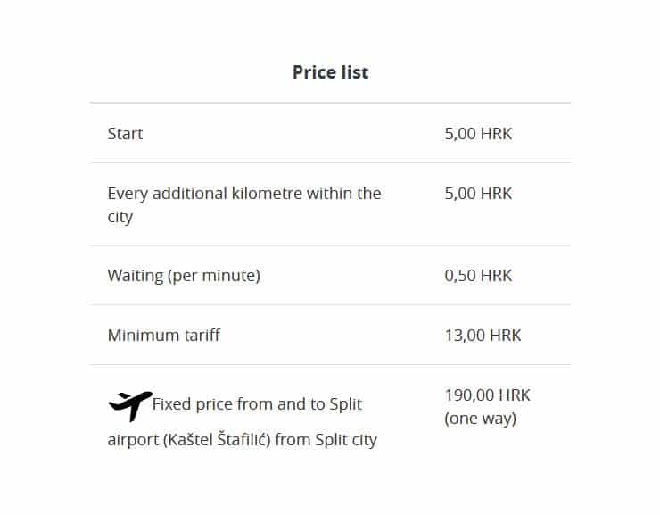This screenshot has width=660, height=515.
Task: Click the minimum tariff price 13,00 HRK
Action: pos(483,336)
